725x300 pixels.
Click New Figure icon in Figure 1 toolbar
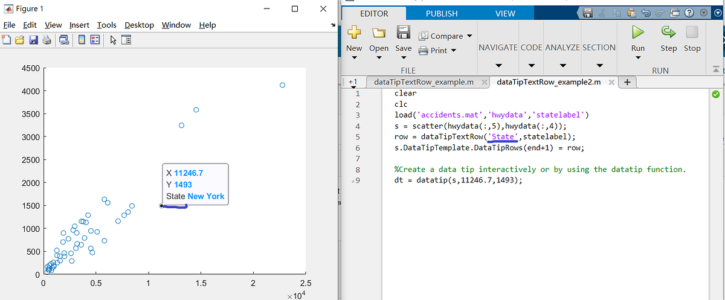(7, 40)
